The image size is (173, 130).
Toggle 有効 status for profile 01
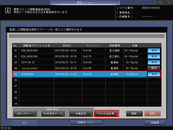[x=154, y=51]
